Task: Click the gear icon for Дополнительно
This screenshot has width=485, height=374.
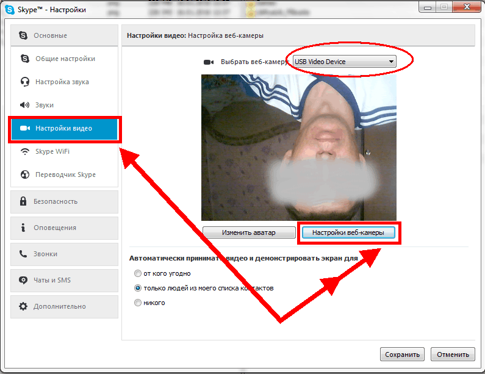Action: pyautogui.click(x=23, y=306)
